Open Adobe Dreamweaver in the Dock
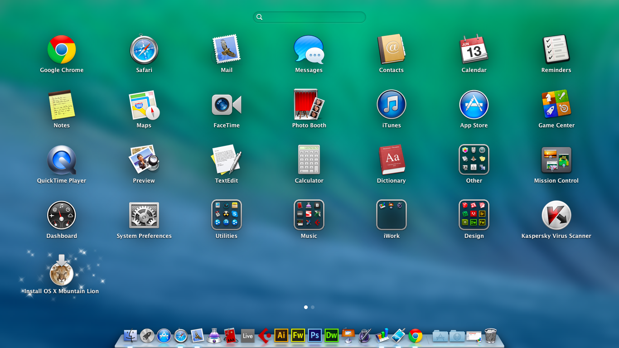This screenshot has width=619, height=348. tap(332, 335)
